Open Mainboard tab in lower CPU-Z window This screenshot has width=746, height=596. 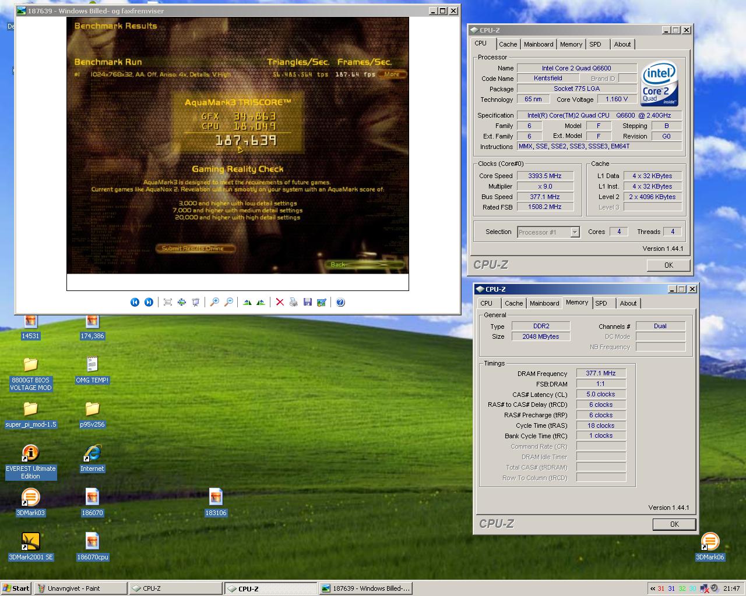coord(544,303)
